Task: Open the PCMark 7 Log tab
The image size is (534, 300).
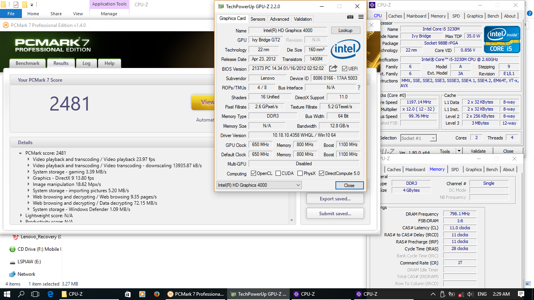Action: coord(86,63)
